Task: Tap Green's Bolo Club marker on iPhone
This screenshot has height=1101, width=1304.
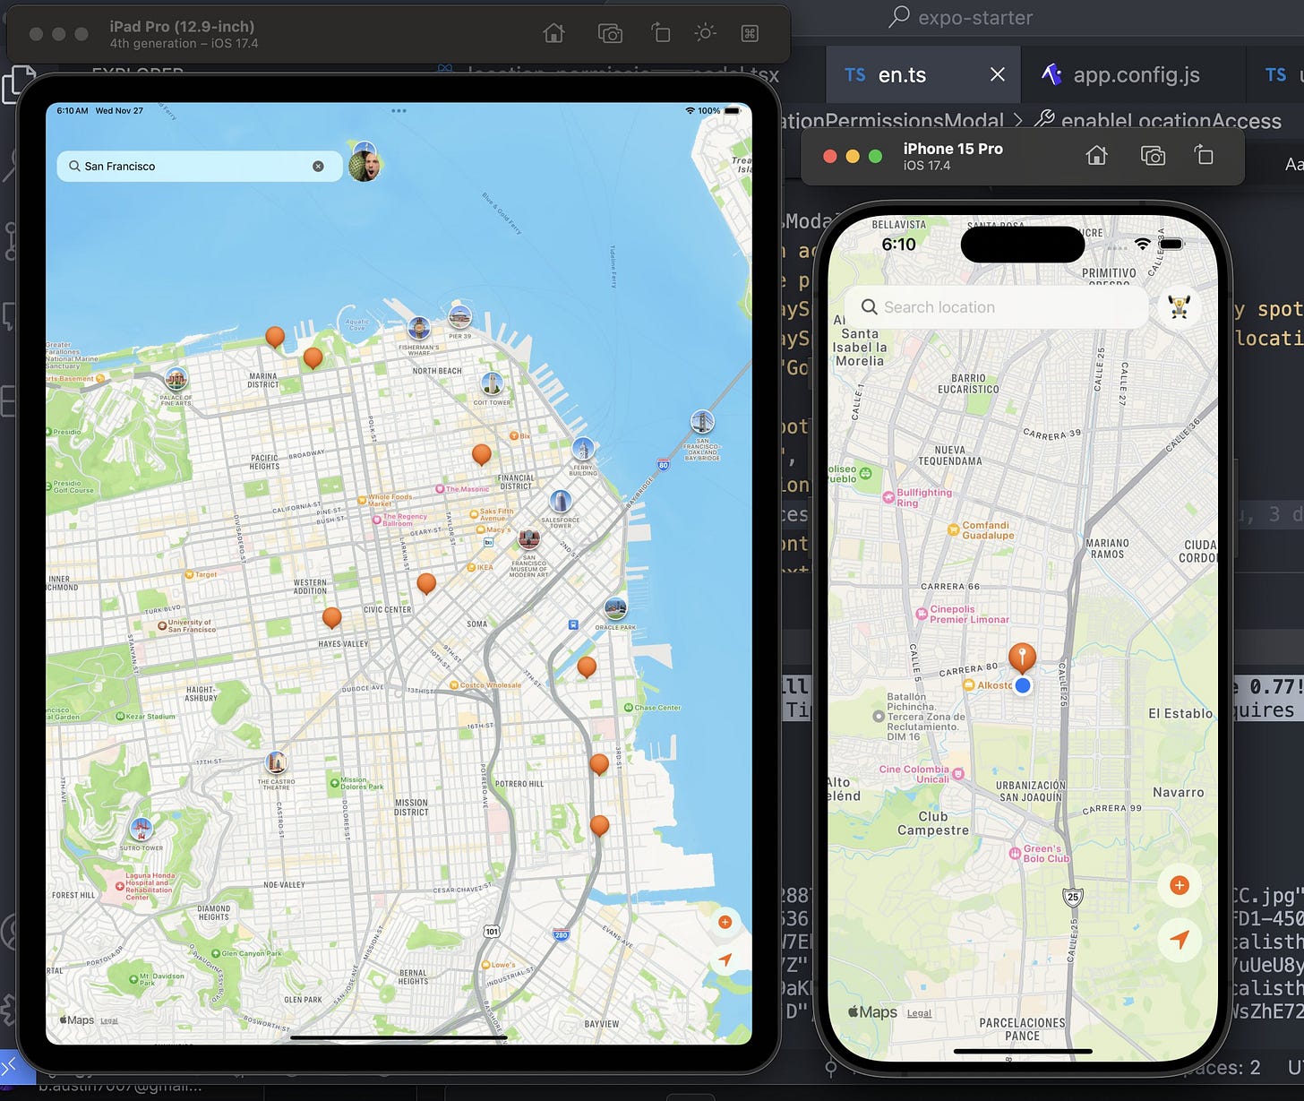Action: tap(1015, 853)
